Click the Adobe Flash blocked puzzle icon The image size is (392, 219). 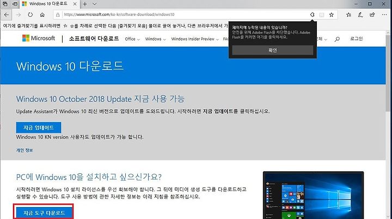[x=313, y=15]
